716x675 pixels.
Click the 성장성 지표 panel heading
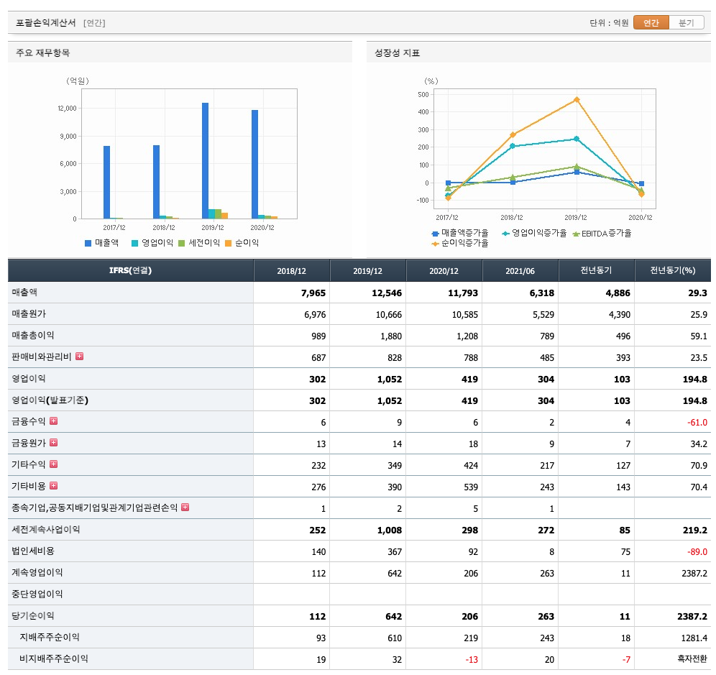[398, 53]
